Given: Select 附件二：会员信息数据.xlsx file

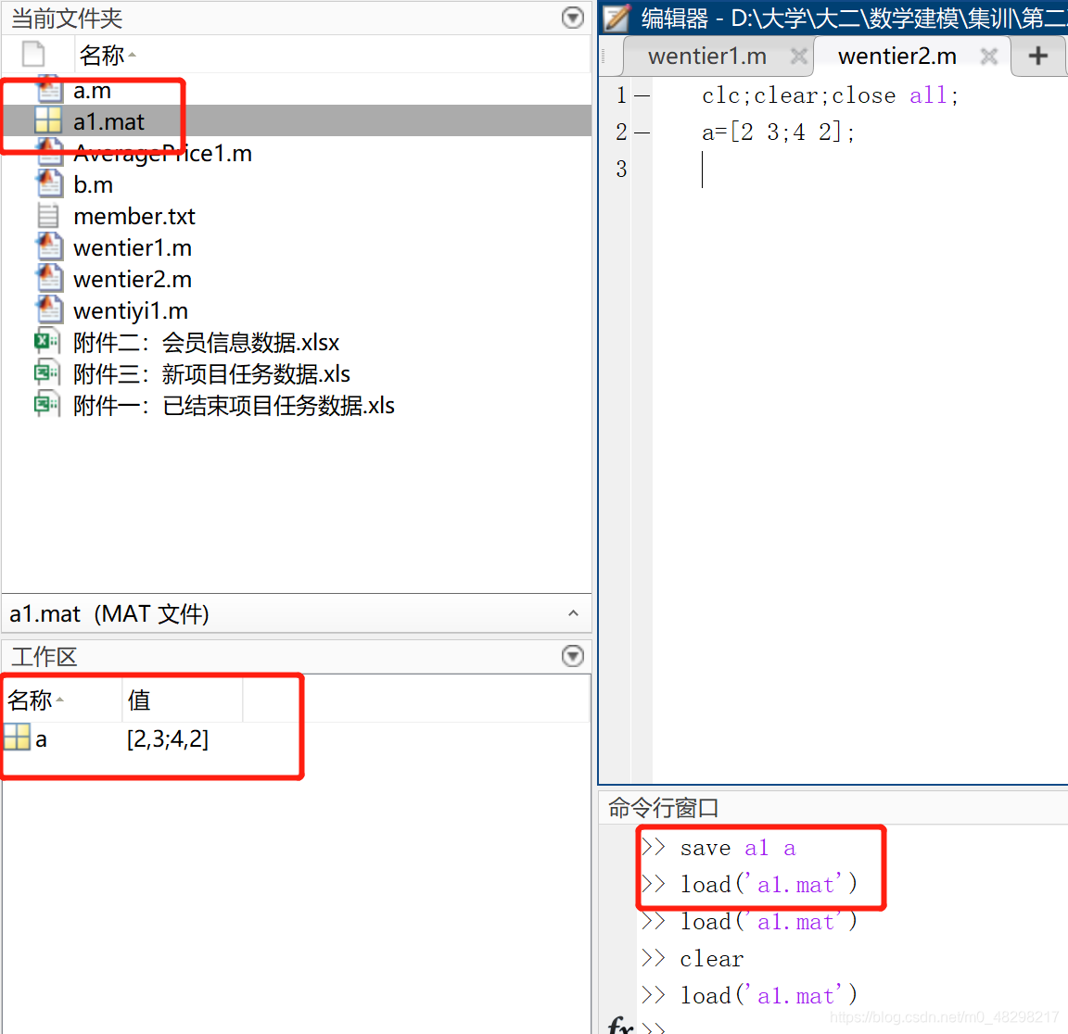Looking at the screenshot, I should (207, 343).
